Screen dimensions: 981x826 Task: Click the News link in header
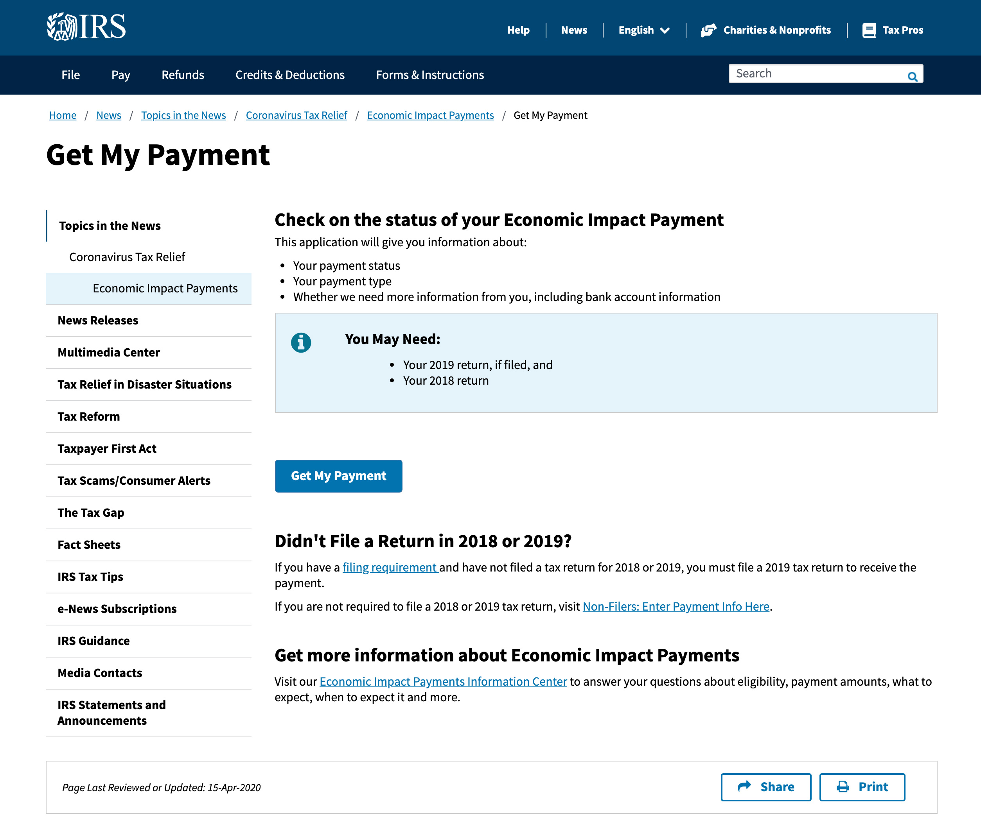click(574, 30)
